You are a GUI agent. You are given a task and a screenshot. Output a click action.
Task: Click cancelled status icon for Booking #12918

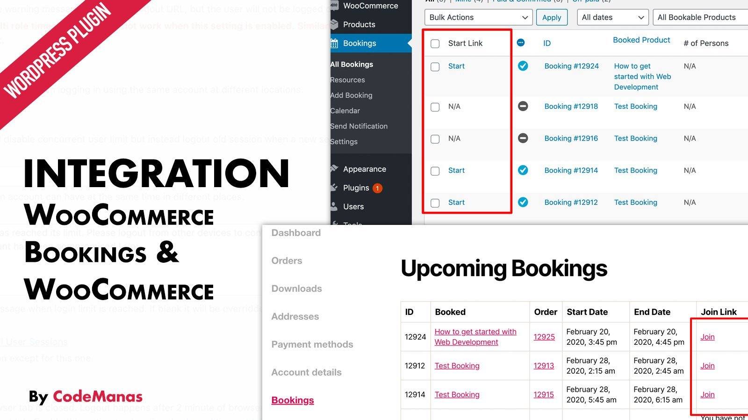click(523, 106)
